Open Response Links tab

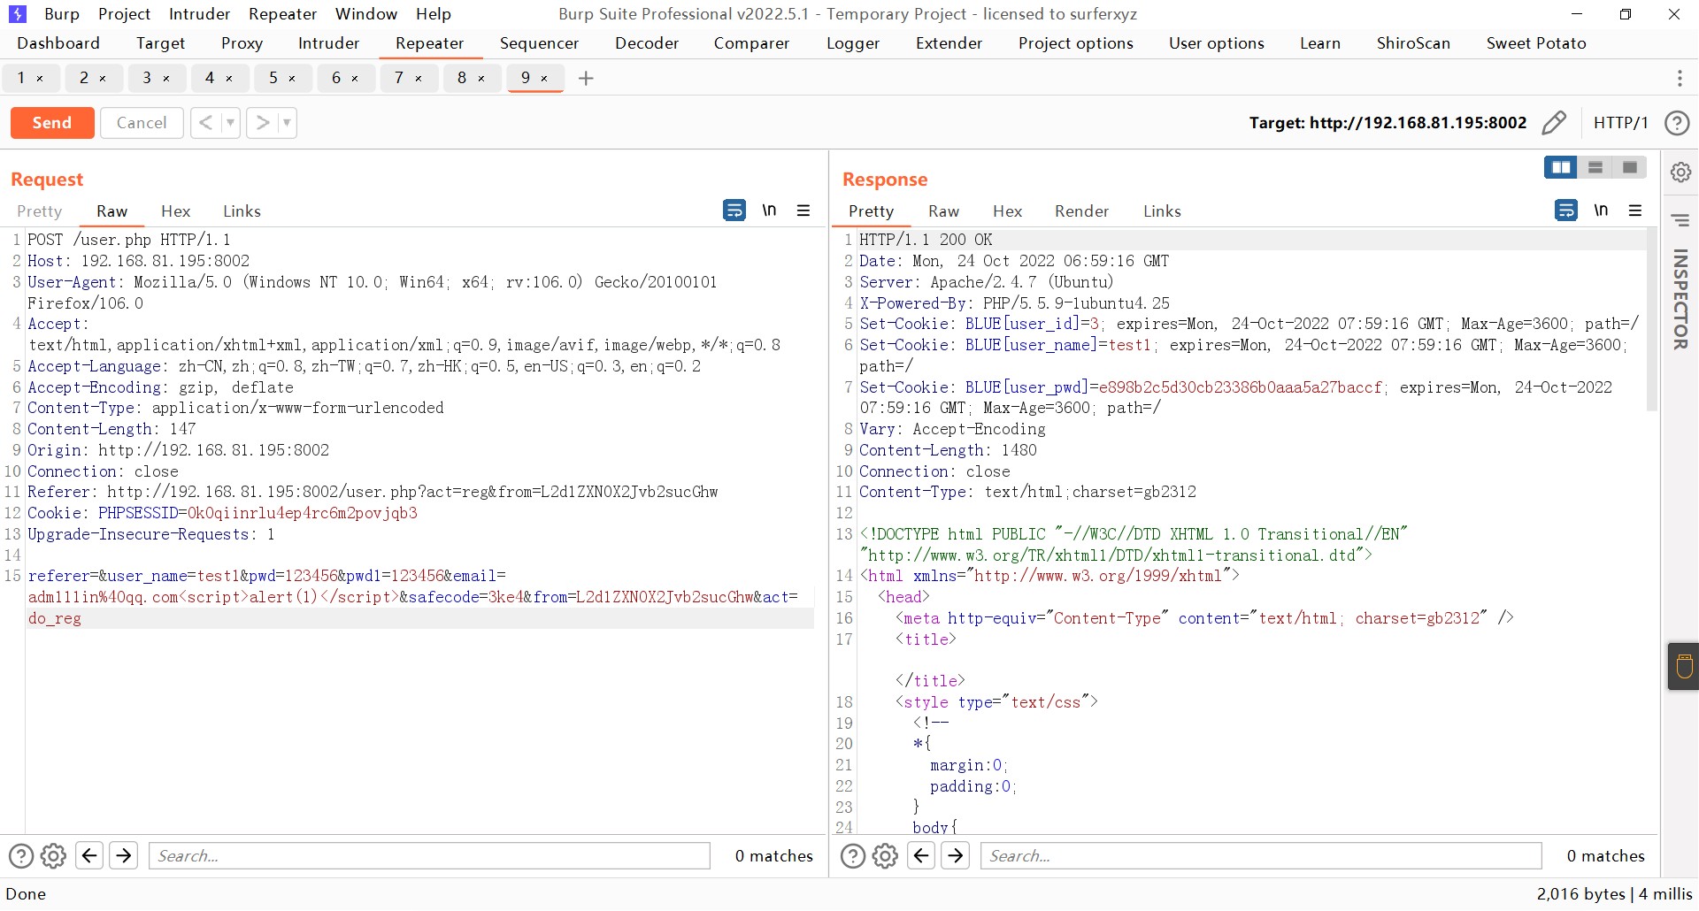[x=1162, y=211]
